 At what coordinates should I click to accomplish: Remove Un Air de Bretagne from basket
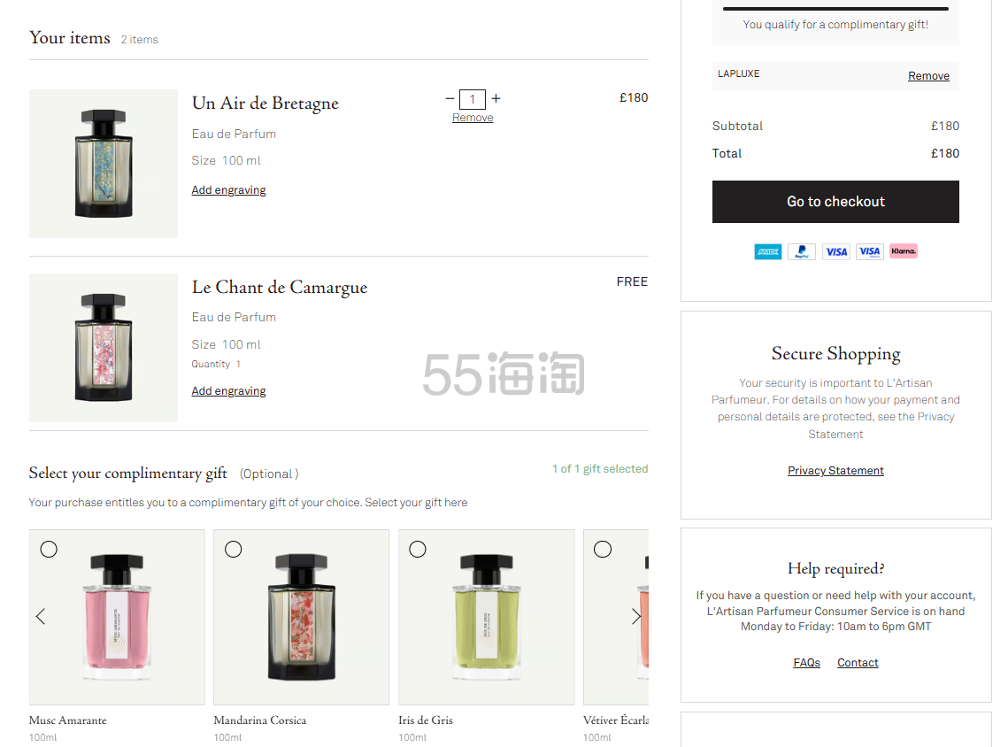[473, 118]
